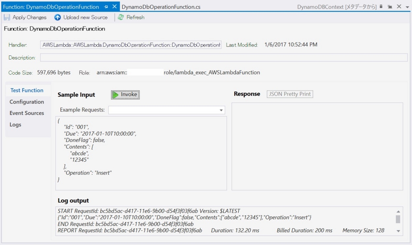Click the Refresh arrows icon
The image size is (412, 245).
click(x=121, y=17)
